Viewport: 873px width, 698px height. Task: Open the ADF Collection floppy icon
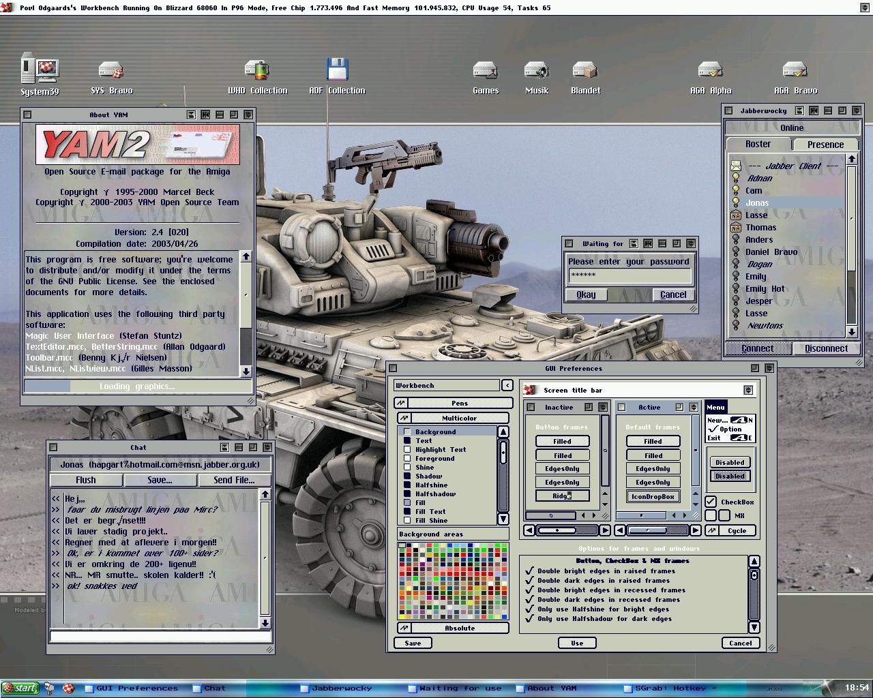[337, 70]
